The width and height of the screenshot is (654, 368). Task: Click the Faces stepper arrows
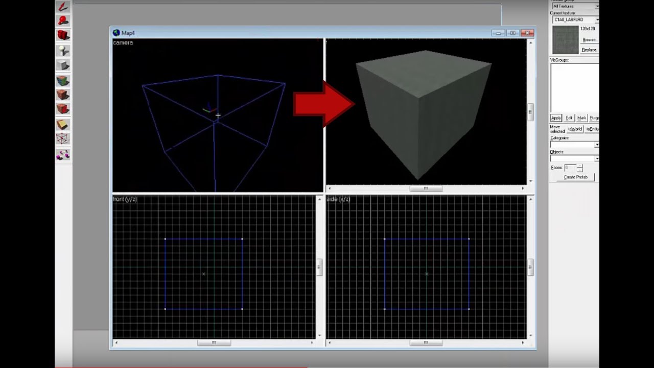tap(579, 168)
